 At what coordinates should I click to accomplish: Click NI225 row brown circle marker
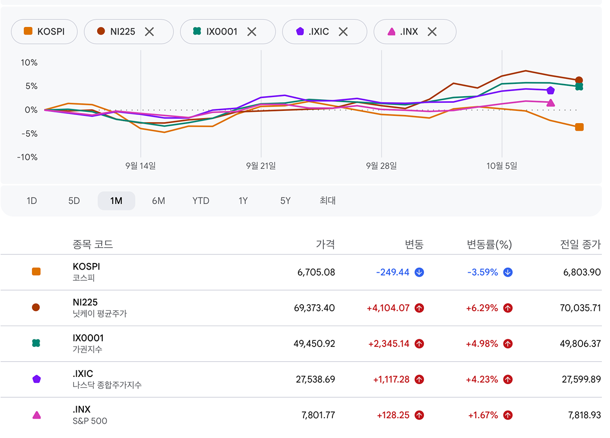[x=36, y=307]
